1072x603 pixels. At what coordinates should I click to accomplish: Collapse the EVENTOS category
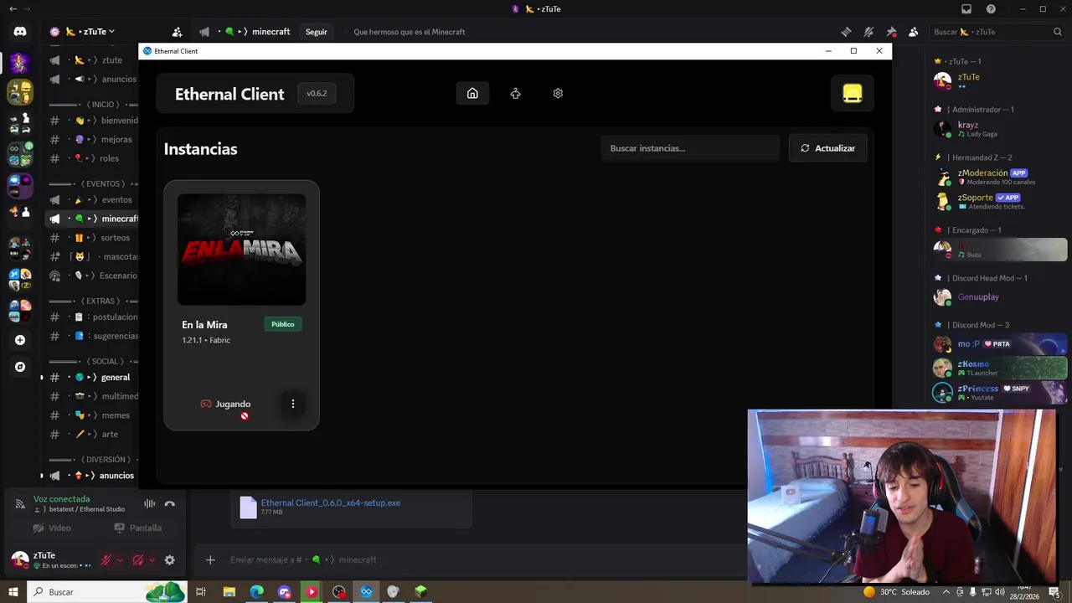(94, 183)
